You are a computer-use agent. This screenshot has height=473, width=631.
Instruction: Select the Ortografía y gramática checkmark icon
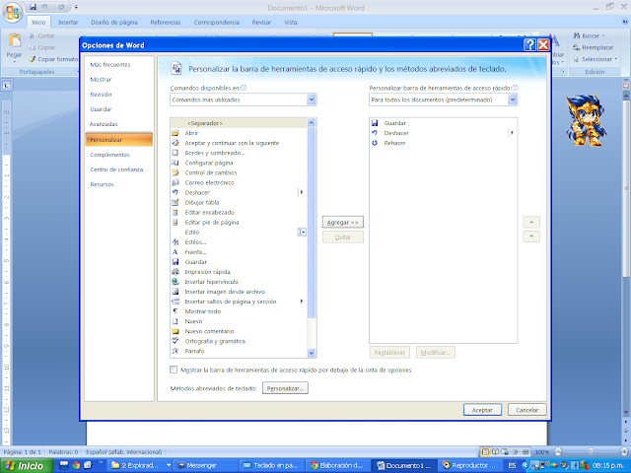(x=175, y=341)
